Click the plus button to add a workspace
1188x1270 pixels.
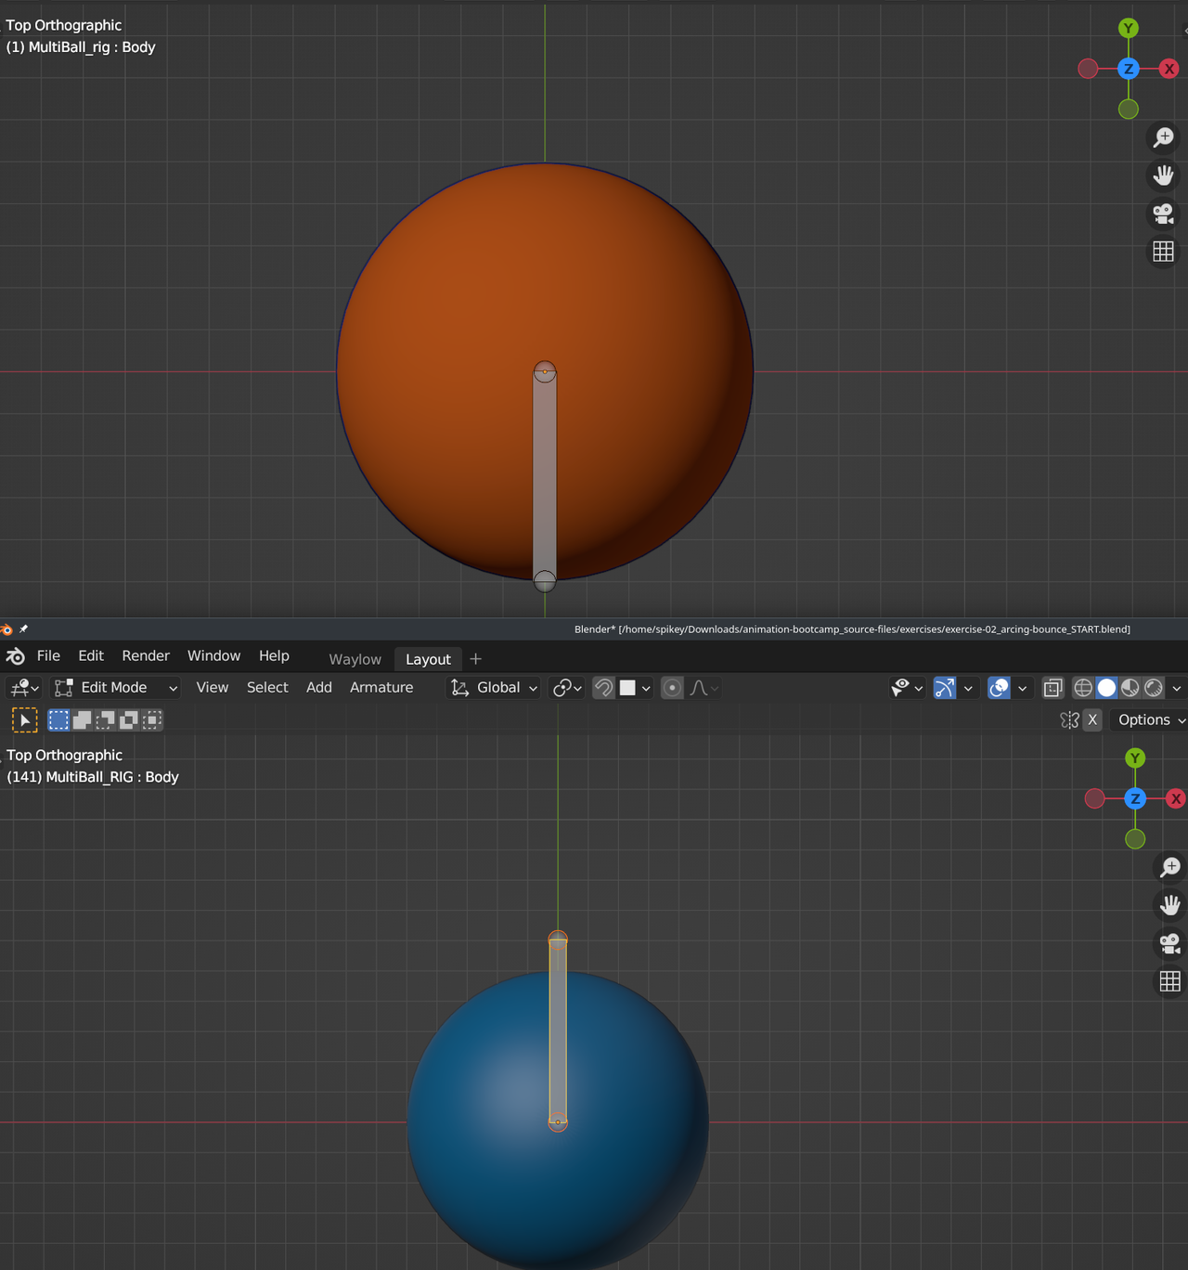(x=475, y=659)
